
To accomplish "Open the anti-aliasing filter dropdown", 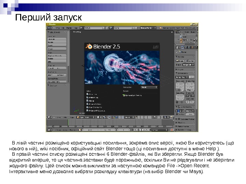I will point(190,111).
